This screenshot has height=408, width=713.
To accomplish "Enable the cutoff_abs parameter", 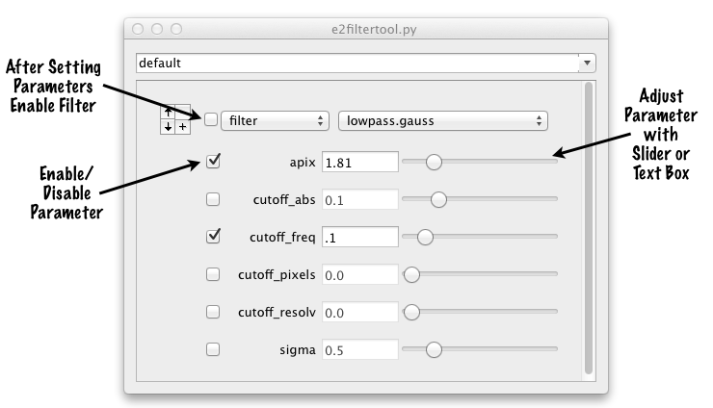I will tap(214, 199).
